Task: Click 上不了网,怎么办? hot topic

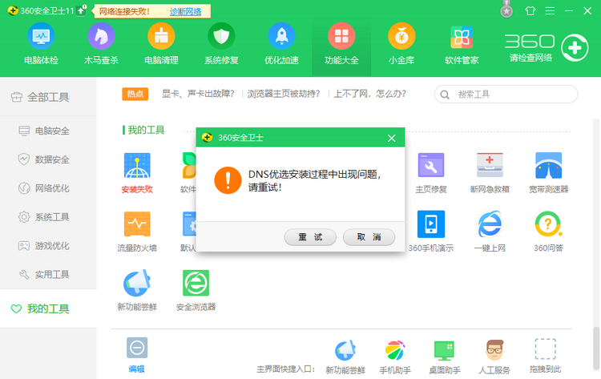Action: [370, 94]
